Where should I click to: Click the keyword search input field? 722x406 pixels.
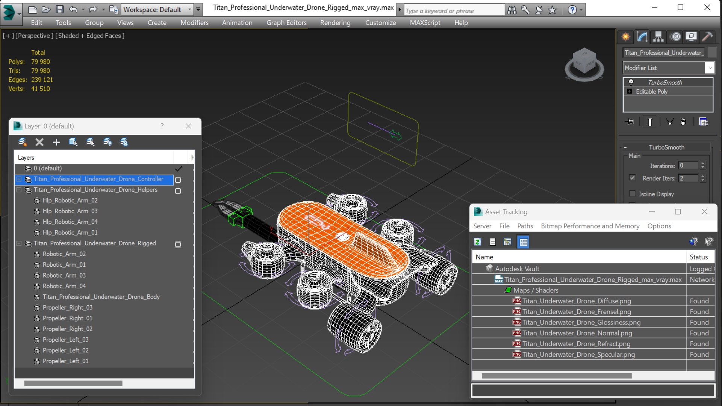454,11
